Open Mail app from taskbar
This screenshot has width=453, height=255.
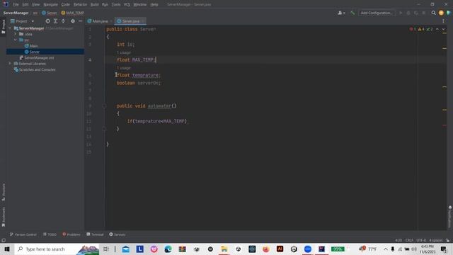(x=126, y=249)
